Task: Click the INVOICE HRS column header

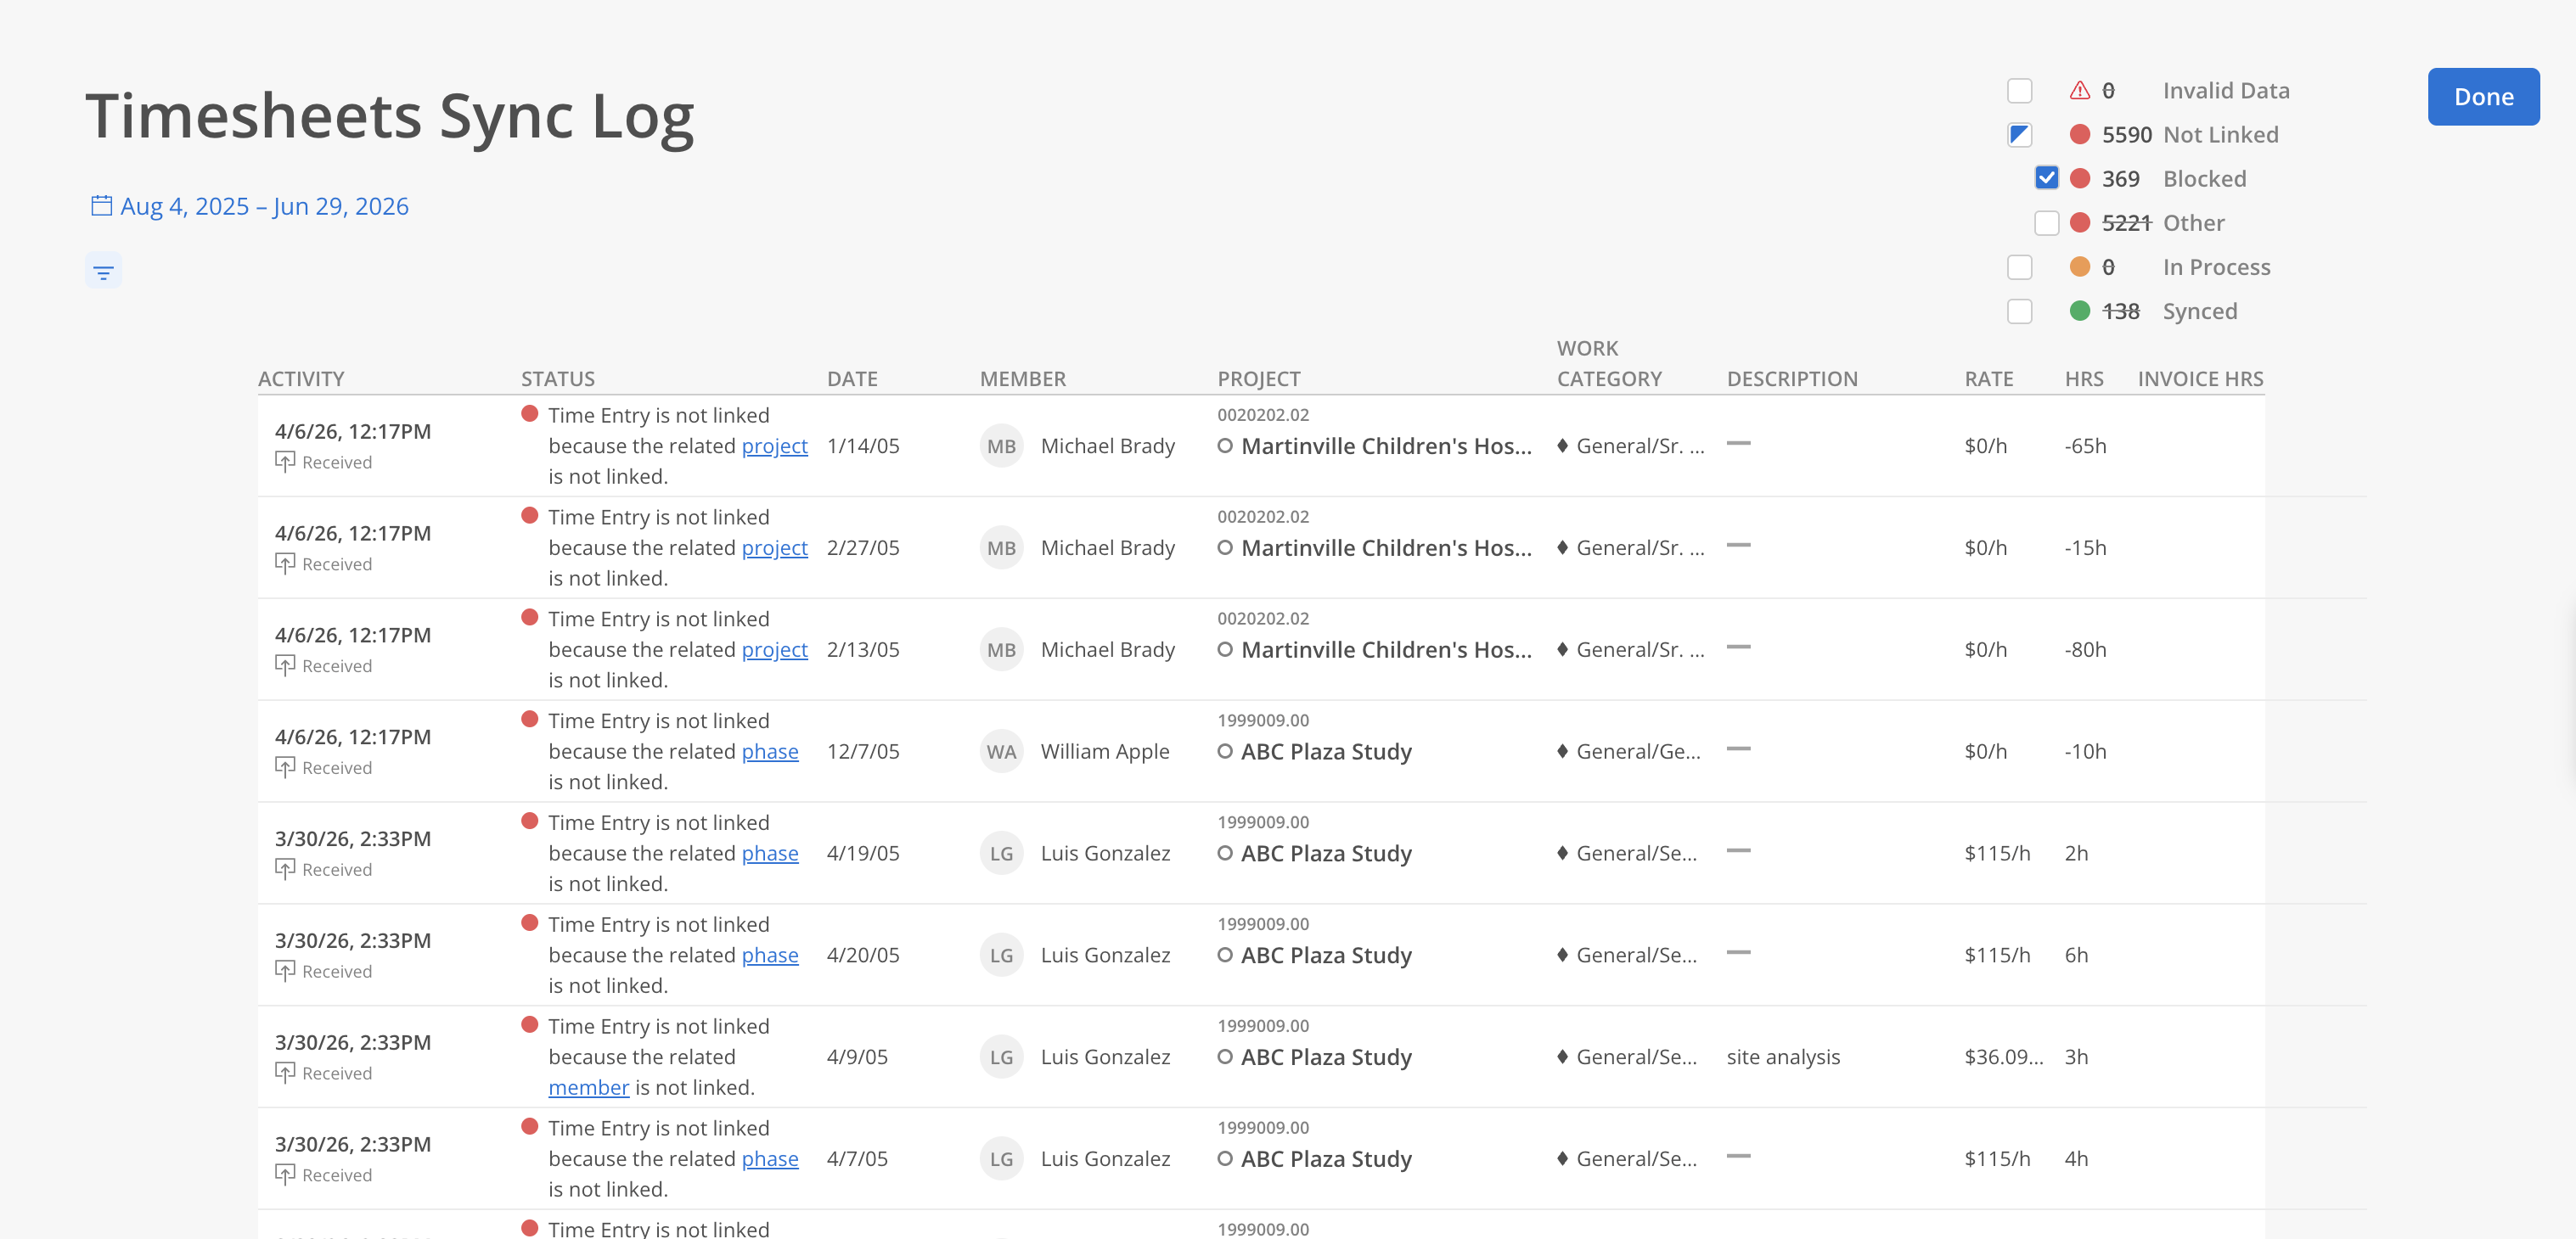Action: pos(2200,378)
